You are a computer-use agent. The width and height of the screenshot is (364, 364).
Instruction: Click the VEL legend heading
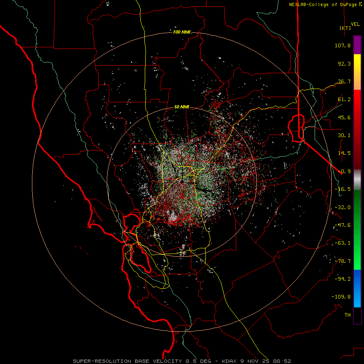click(356, 24)
